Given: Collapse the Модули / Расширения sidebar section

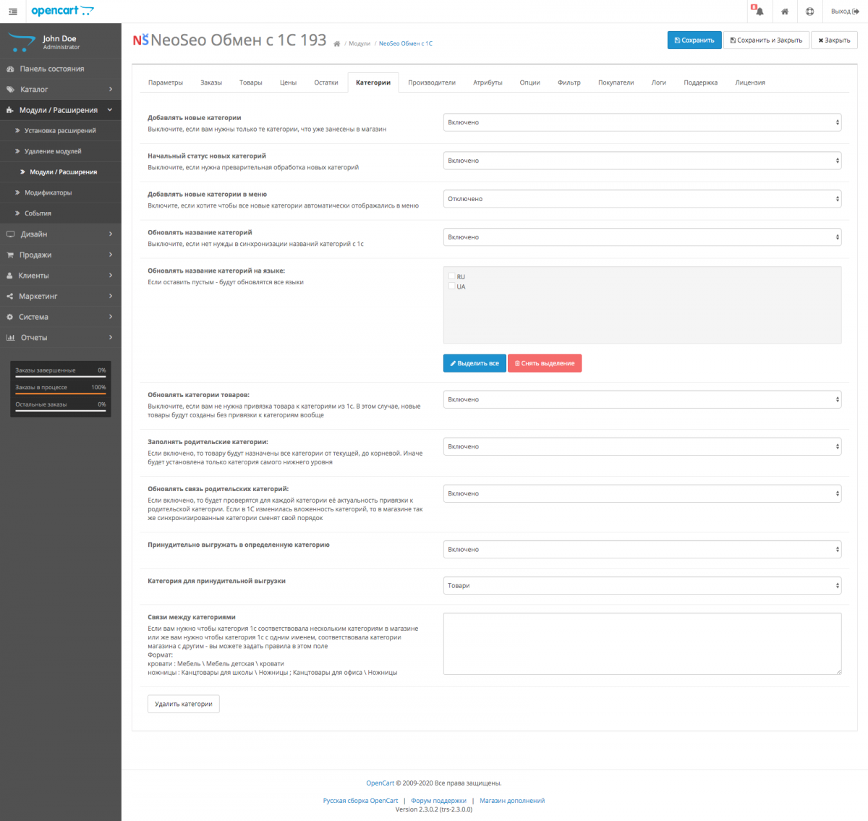Looking at the screenshot, I should pos(61,110).
